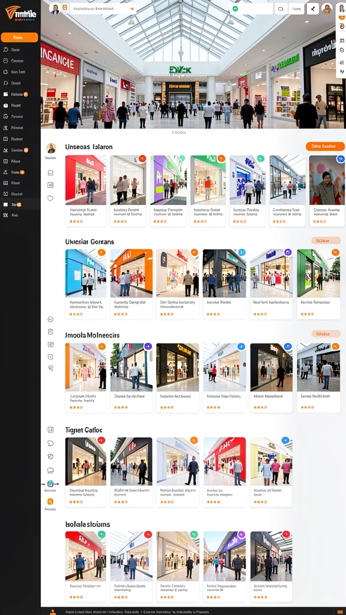Click the purple badge in the Ukesiar Gortans row
The height and width of the screenshot is (615, 346).
coord(288,252)
